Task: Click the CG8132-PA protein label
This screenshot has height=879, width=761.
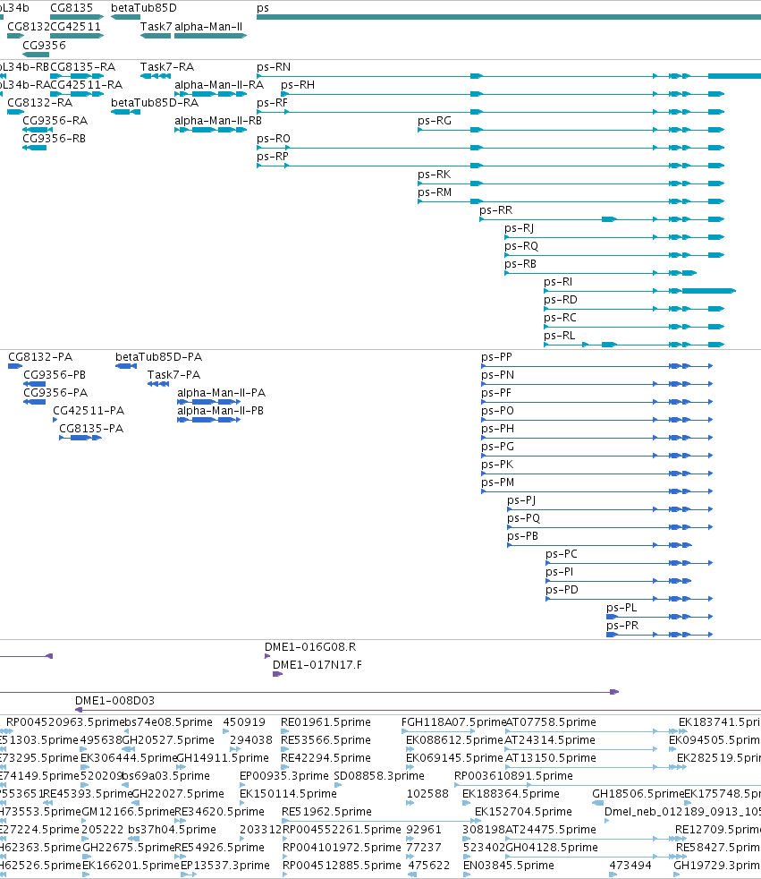Action: 39,357
